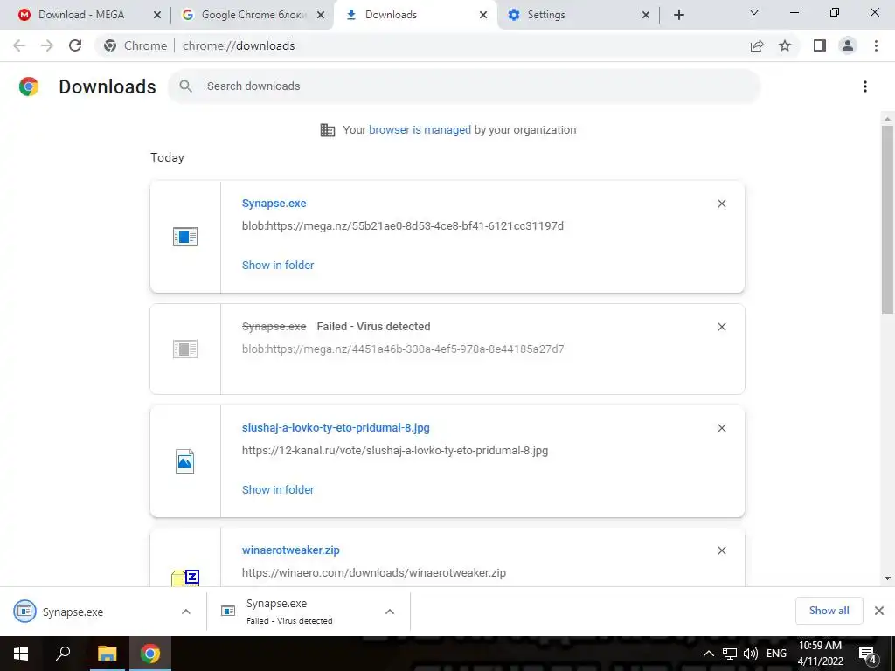Go forward to next page
Image resolution: width=895 pixels, height=671 pixels.
(47, 45)
